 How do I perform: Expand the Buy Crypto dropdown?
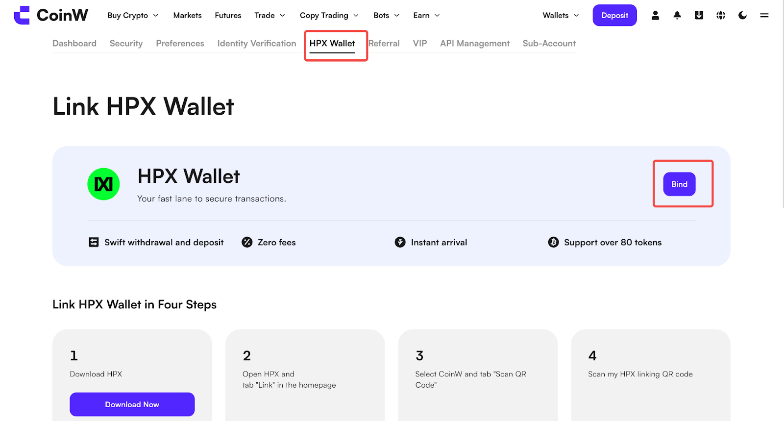tap(133, 15)
